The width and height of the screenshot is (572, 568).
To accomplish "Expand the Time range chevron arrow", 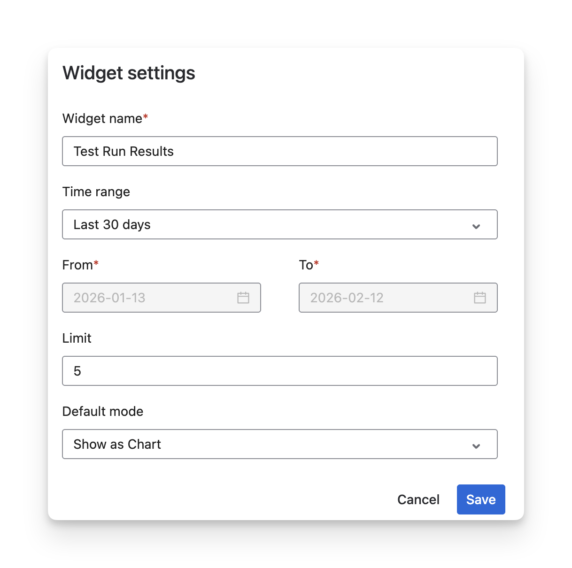I will (476, 226).
